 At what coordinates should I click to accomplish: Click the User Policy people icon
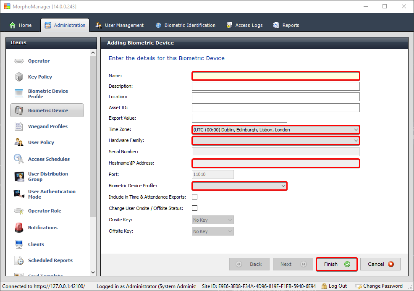pyautogui.click(x=19, y=142)
